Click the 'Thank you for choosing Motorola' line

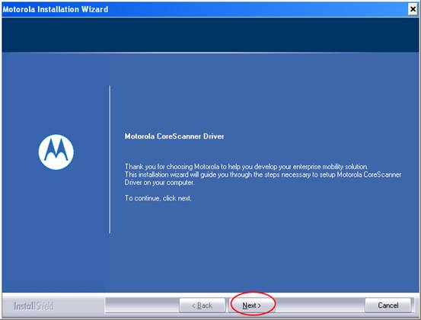coord(246,167)
